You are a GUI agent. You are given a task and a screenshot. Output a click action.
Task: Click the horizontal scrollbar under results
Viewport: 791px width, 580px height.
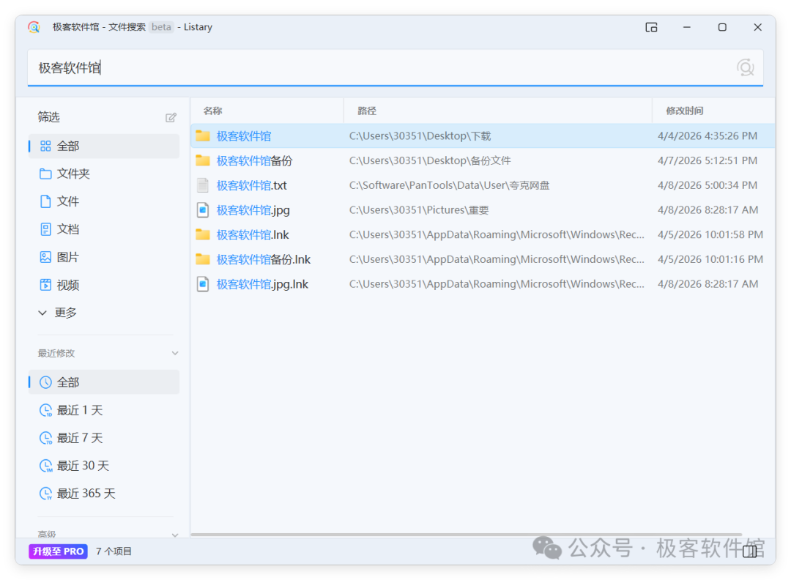point(466,534)
